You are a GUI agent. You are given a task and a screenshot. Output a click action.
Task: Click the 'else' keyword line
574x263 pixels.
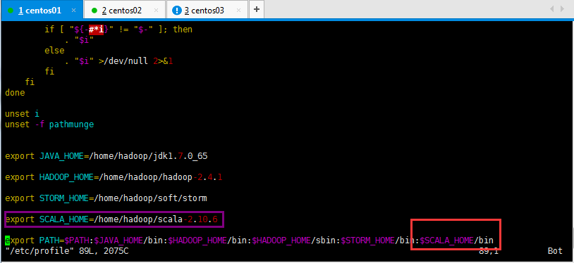click(54, 51)
